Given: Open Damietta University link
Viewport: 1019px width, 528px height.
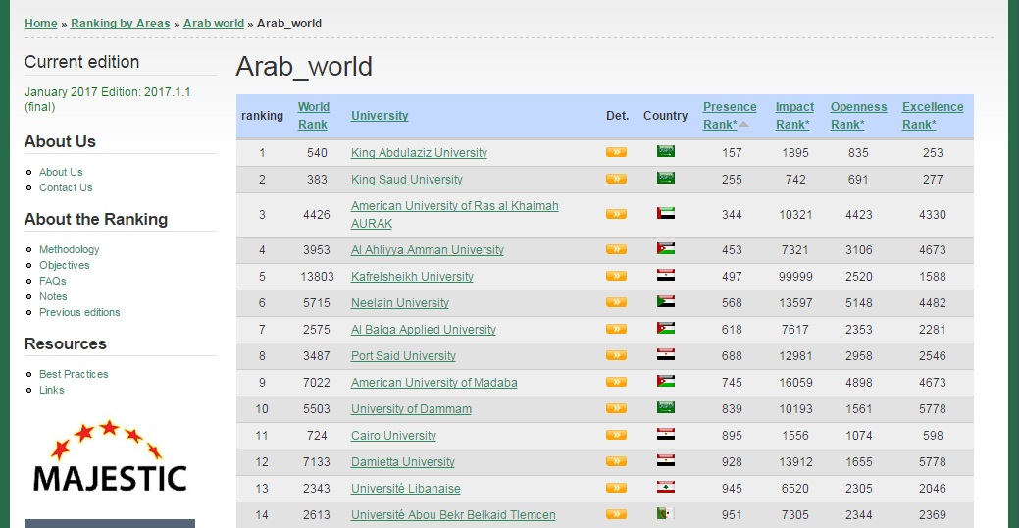Looking at the screenshot, I should pos(403,462).
